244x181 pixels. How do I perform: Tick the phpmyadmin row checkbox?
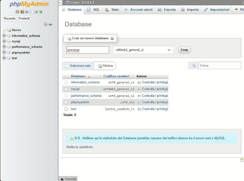point(66,103)
